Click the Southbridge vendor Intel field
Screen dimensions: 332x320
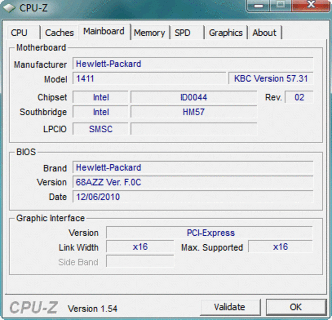pyautogui.click(x=101, y=111)
